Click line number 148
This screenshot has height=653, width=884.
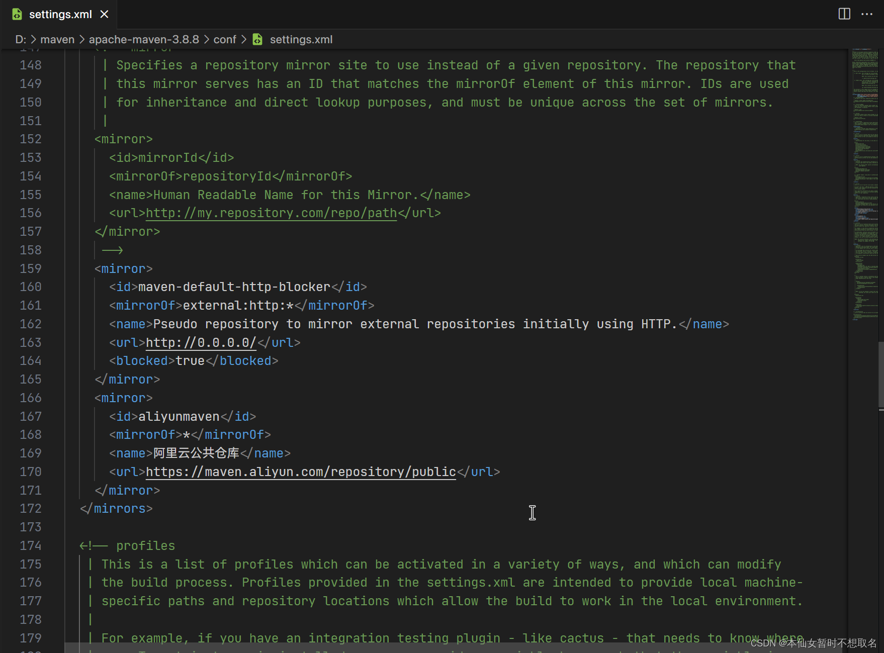tap(31, 65)
